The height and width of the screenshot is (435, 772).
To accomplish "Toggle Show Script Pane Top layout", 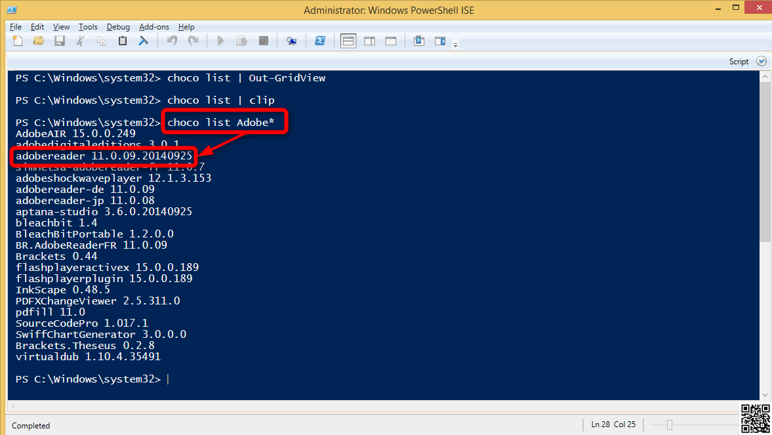I will pyautogui.click(x=348, y=41).
